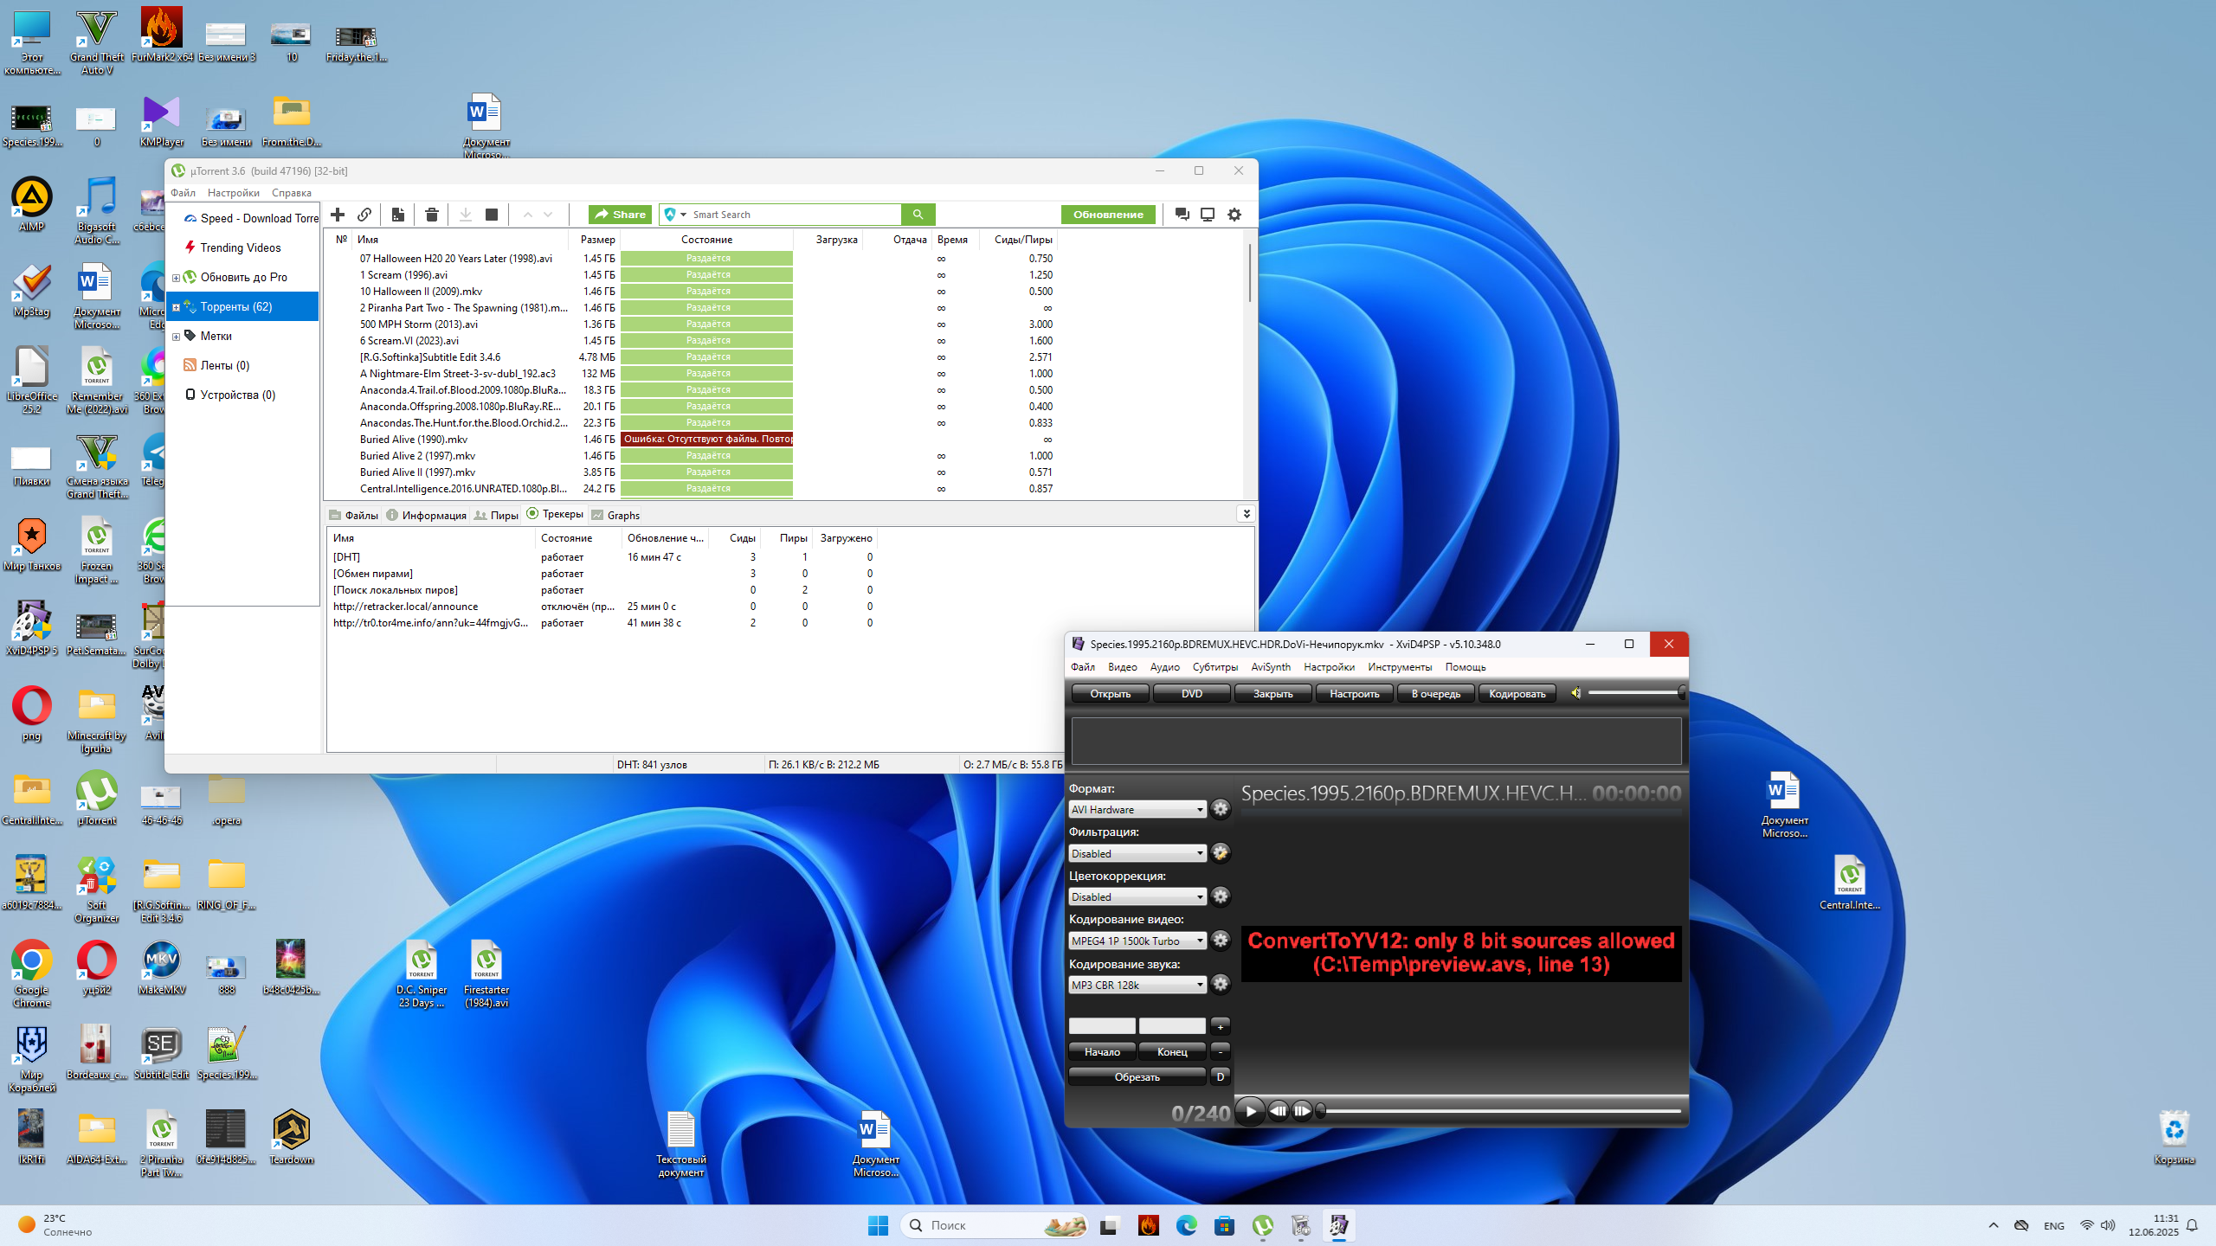This screenshot has height=1246, width=2216.
Task: Click XviD4PSP volume slider
Action: [x=1636, y=693]
